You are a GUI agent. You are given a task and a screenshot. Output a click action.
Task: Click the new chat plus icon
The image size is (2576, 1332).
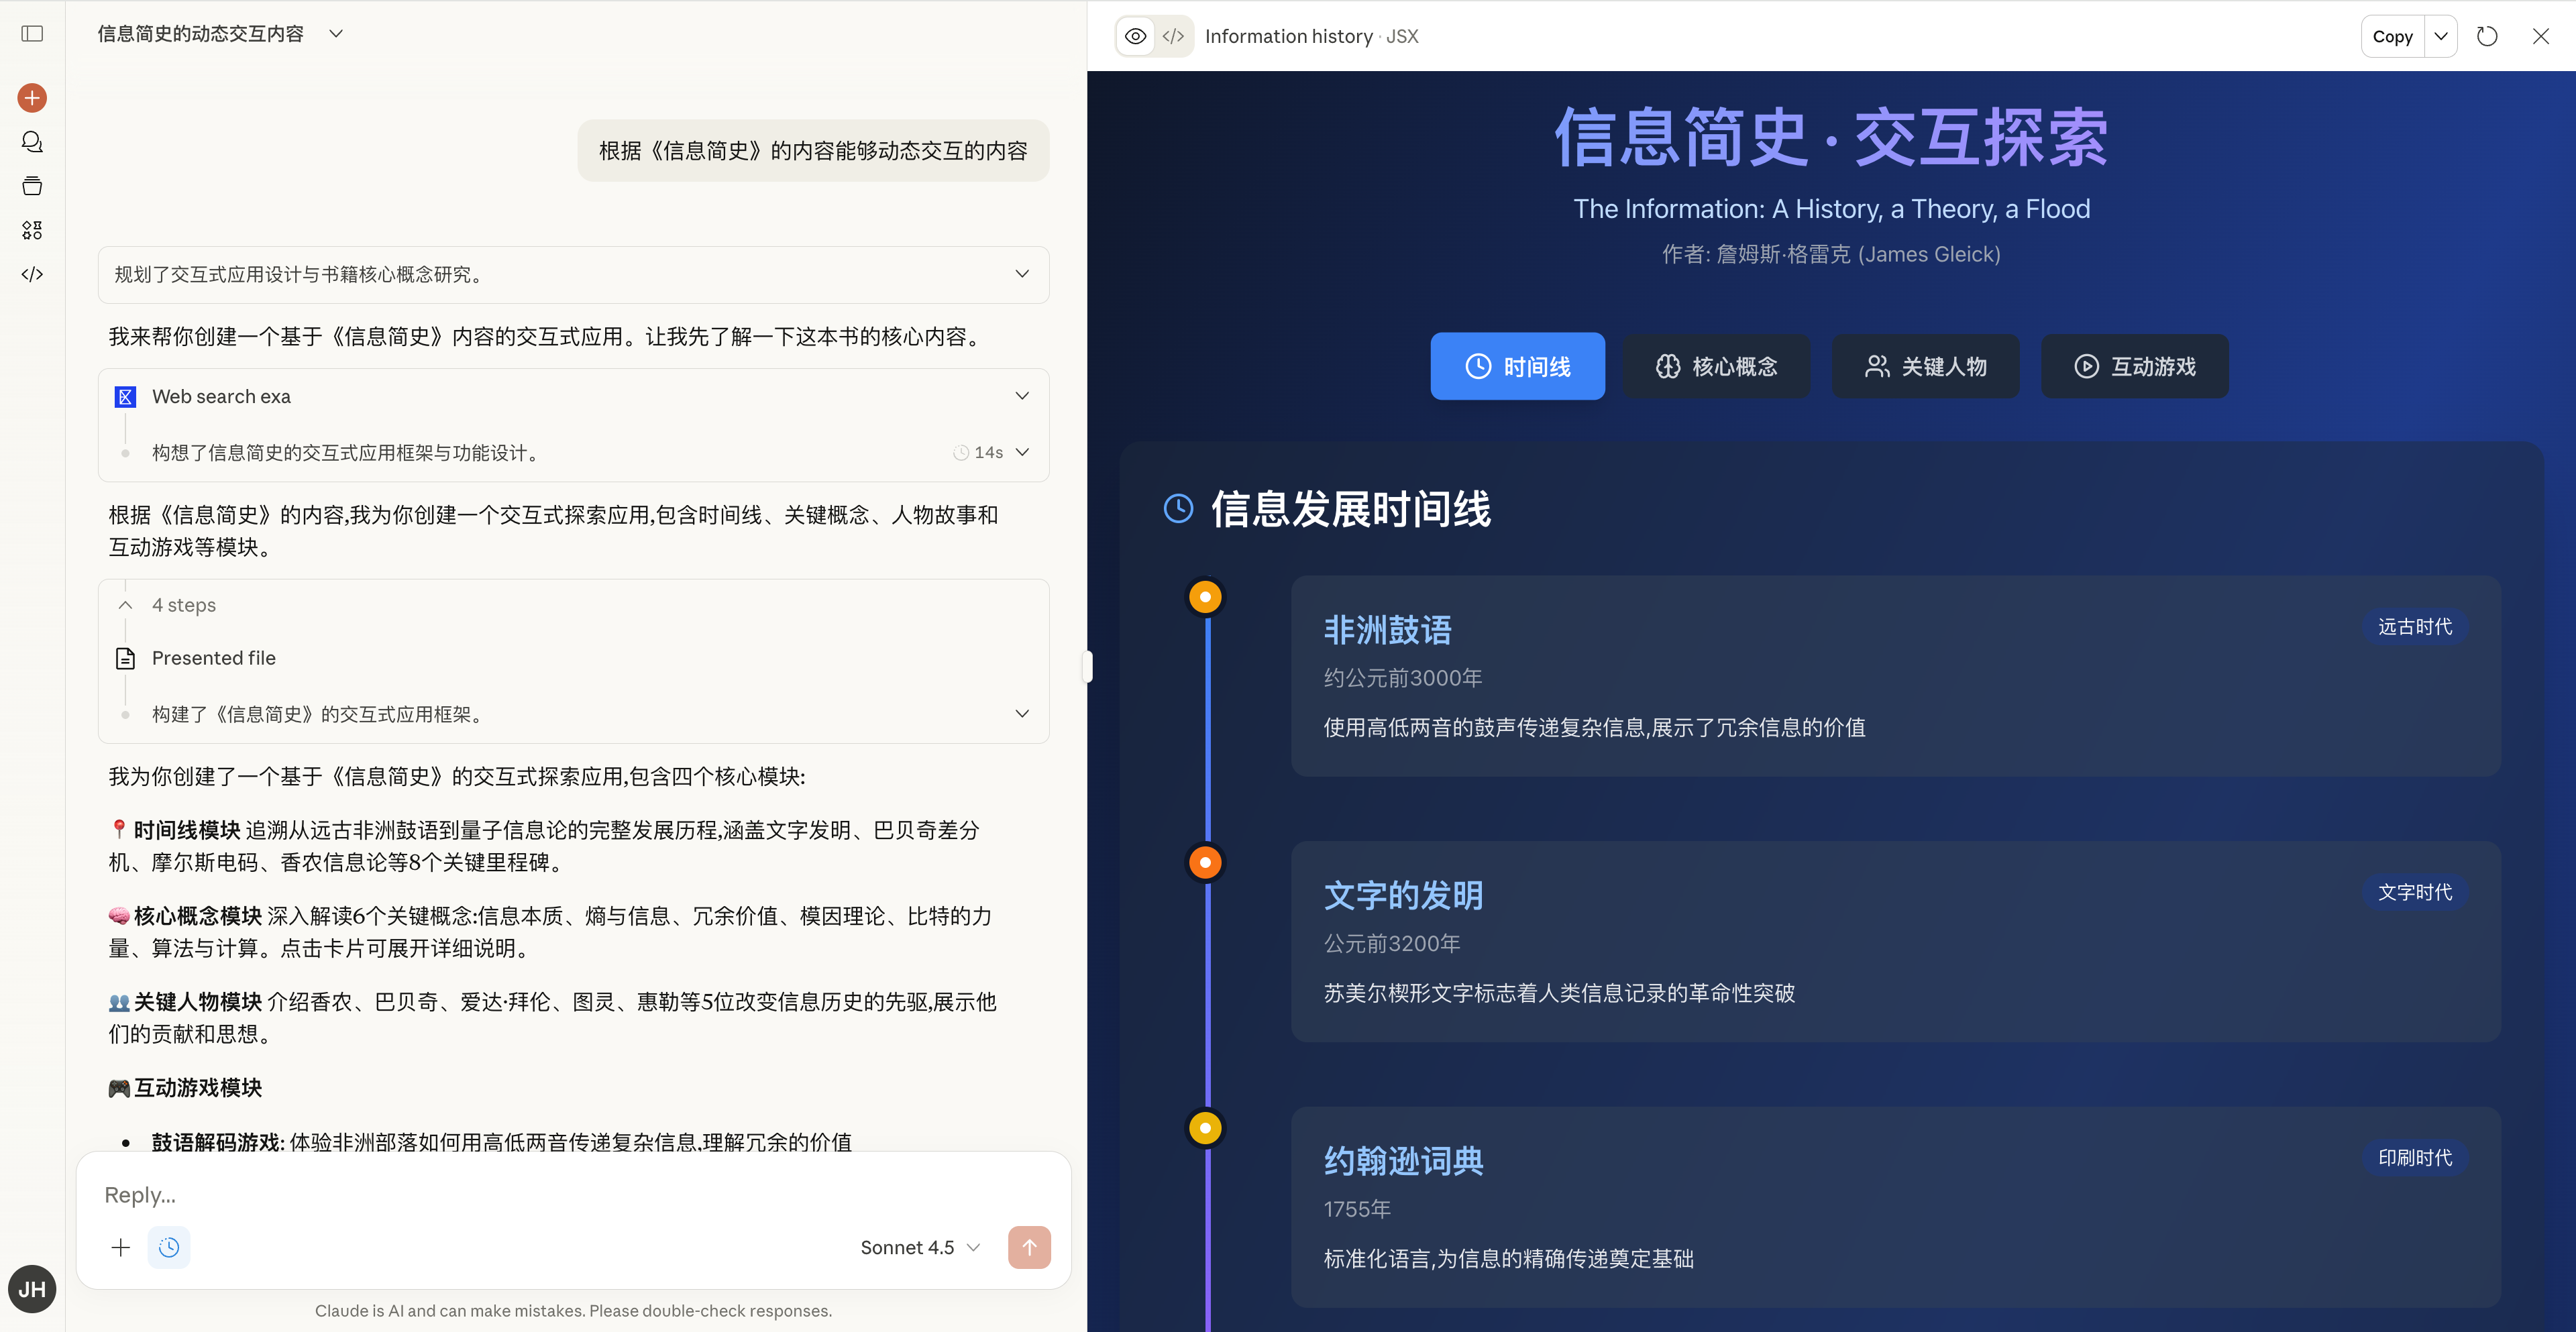coord(32,98)
